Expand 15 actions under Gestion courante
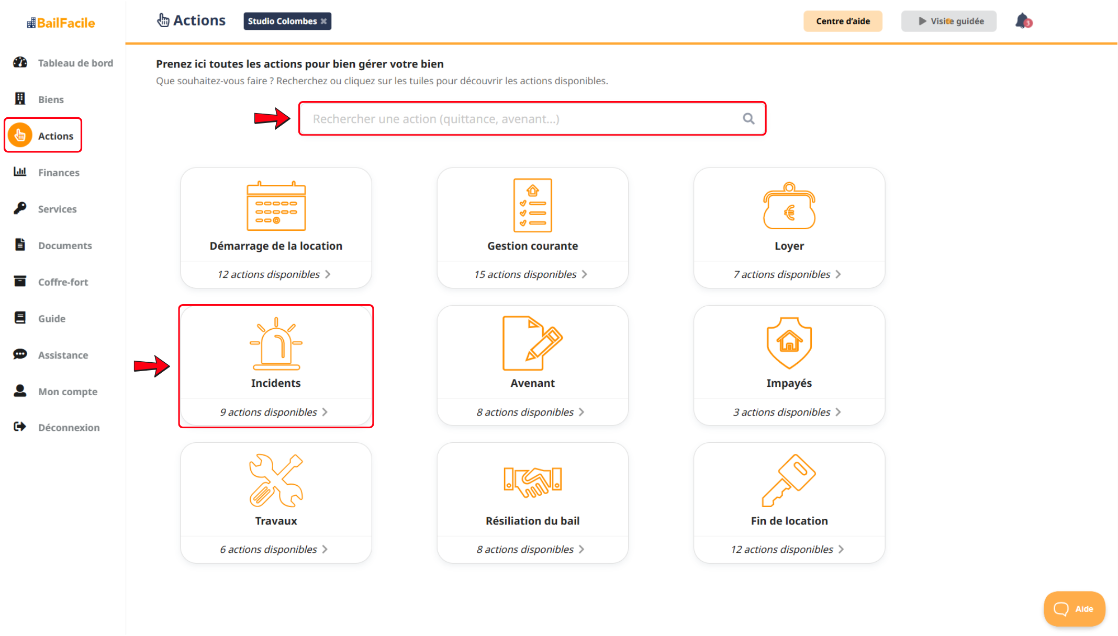1118x636 pixels. tap(531, 274)
